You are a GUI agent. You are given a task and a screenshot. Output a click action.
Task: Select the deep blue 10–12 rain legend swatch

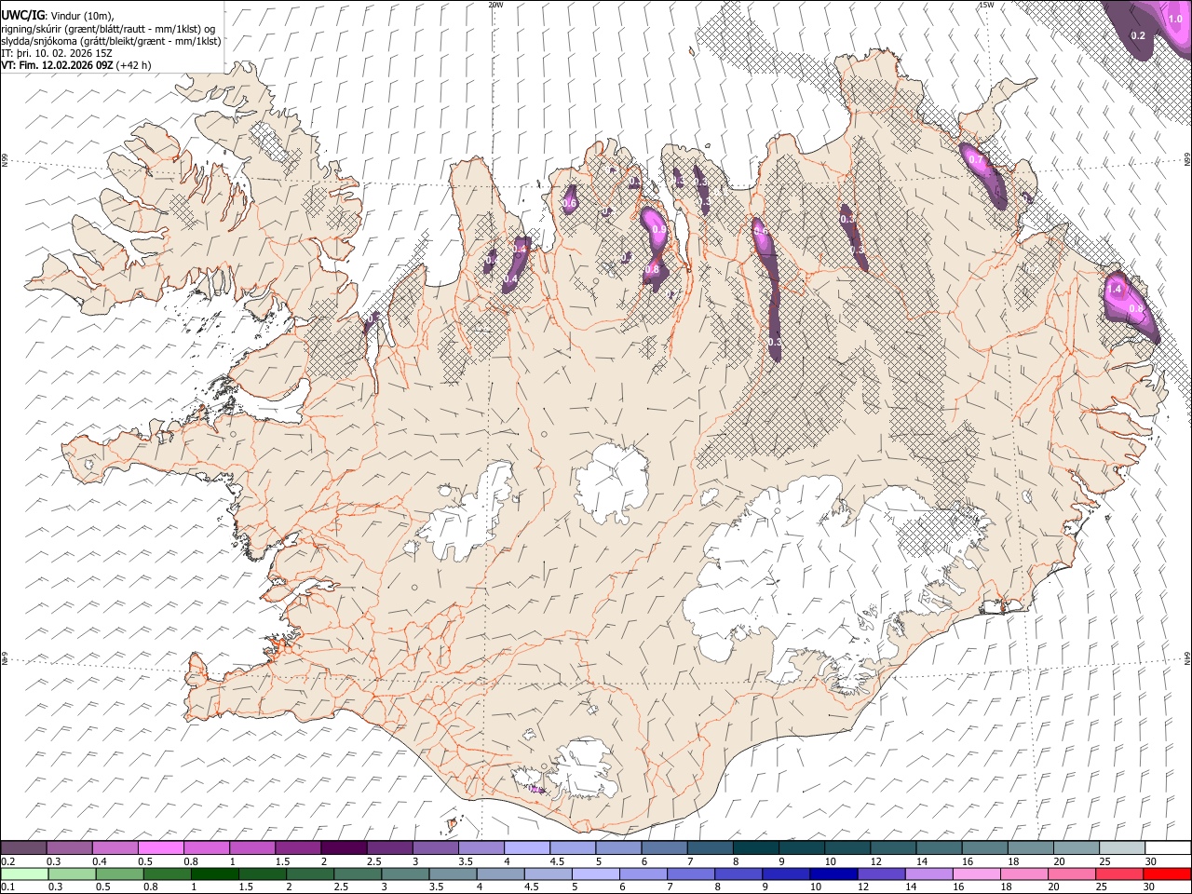pos(833,874)
